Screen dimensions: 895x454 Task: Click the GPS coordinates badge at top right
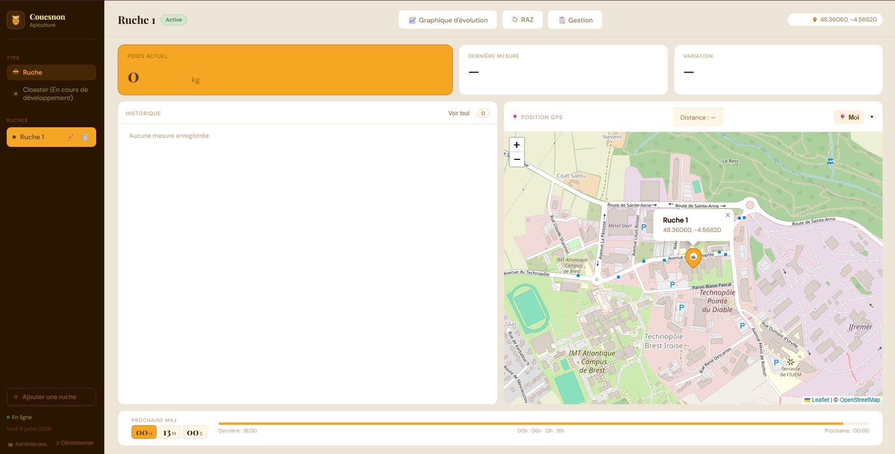pos(835,20)
